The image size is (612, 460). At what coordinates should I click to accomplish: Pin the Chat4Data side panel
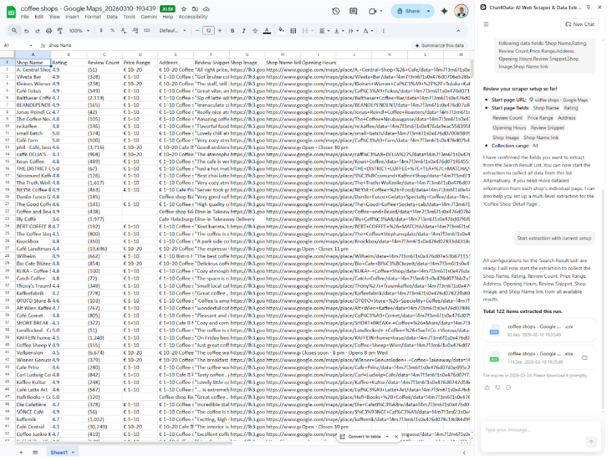click(589, 7)
